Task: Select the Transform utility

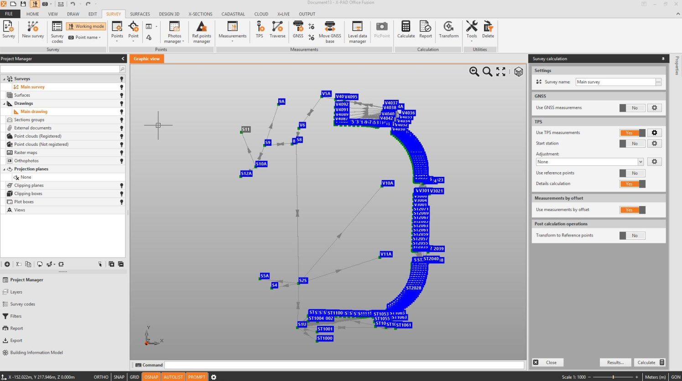Action: pos(448,30)
